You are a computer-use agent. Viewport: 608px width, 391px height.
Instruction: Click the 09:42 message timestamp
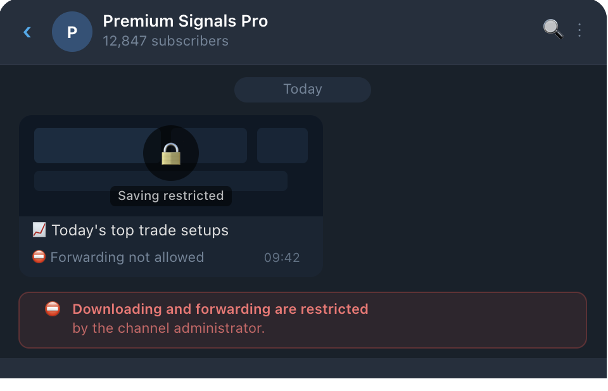click(282, 258)
